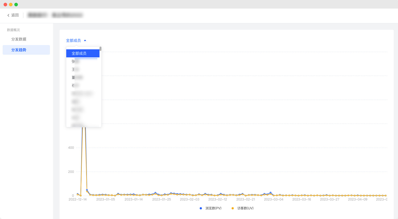Click the peak data point near 2022-12-14
The width and height of the screenshot is (398, 219).
point(84,128)
